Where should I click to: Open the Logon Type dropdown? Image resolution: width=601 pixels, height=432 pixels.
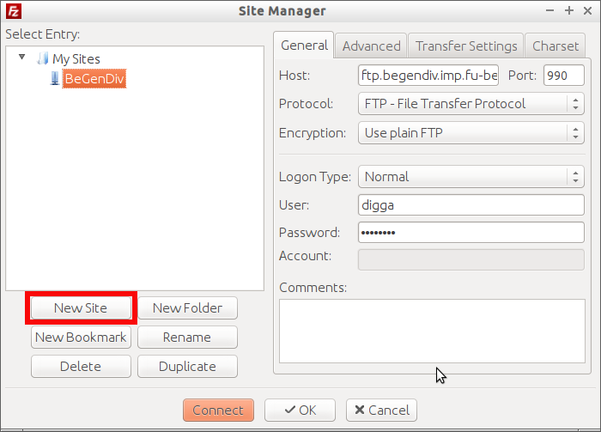[x=470, y=177]
